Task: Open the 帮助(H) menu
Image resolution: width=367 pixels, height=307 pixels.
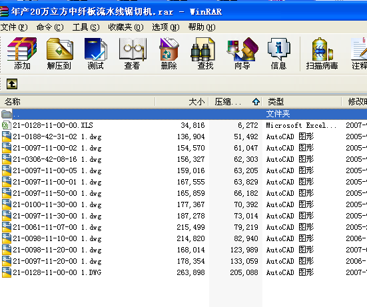Action: coord(202,27)
